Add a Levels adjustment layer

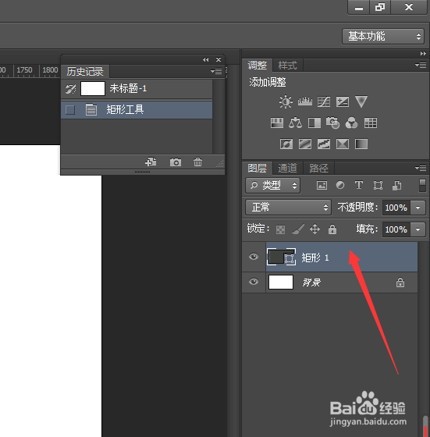(305, 101)
